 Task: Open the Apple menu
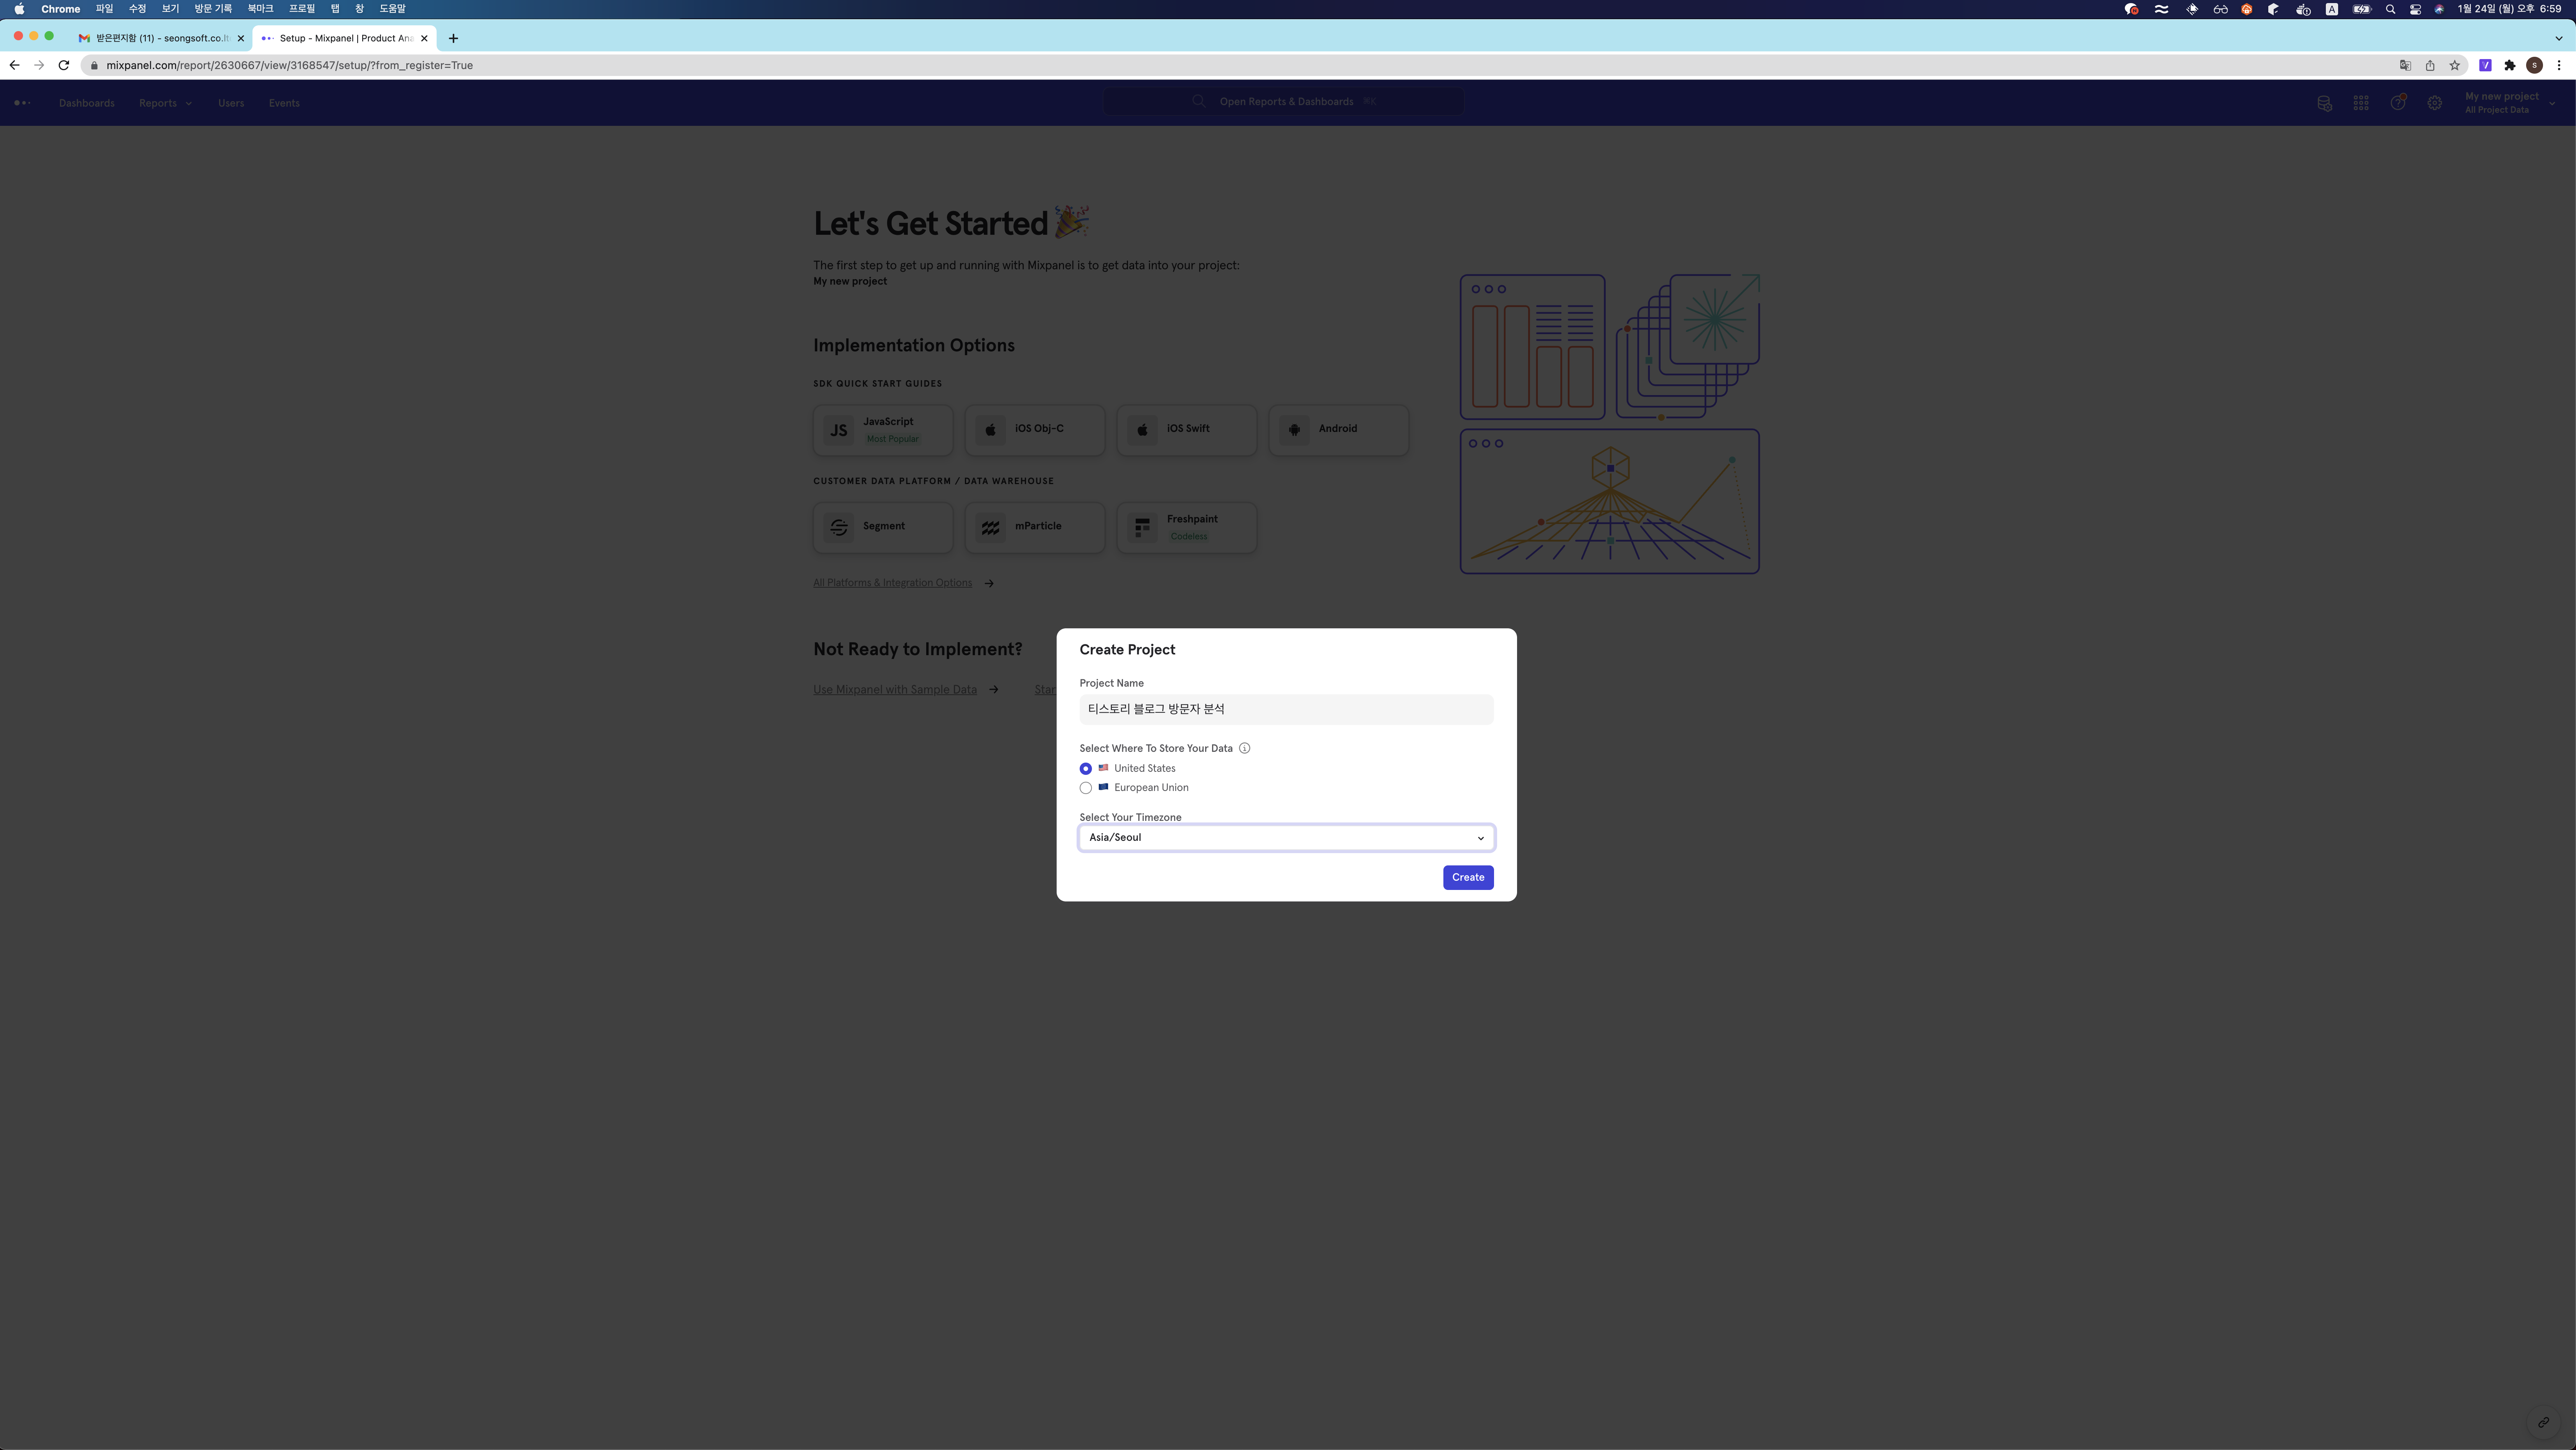pyautogui.click(x=19, y=9)
